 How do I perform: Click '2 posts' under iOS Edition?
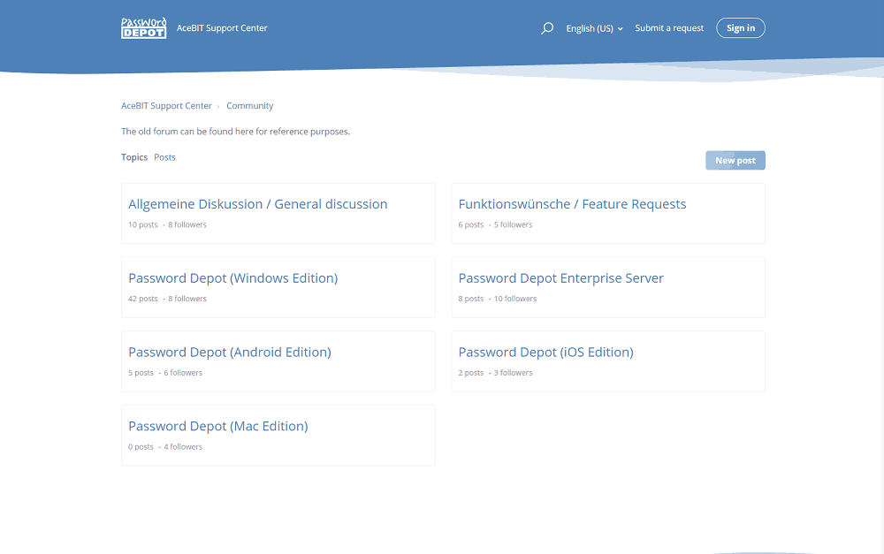(471, 373)
